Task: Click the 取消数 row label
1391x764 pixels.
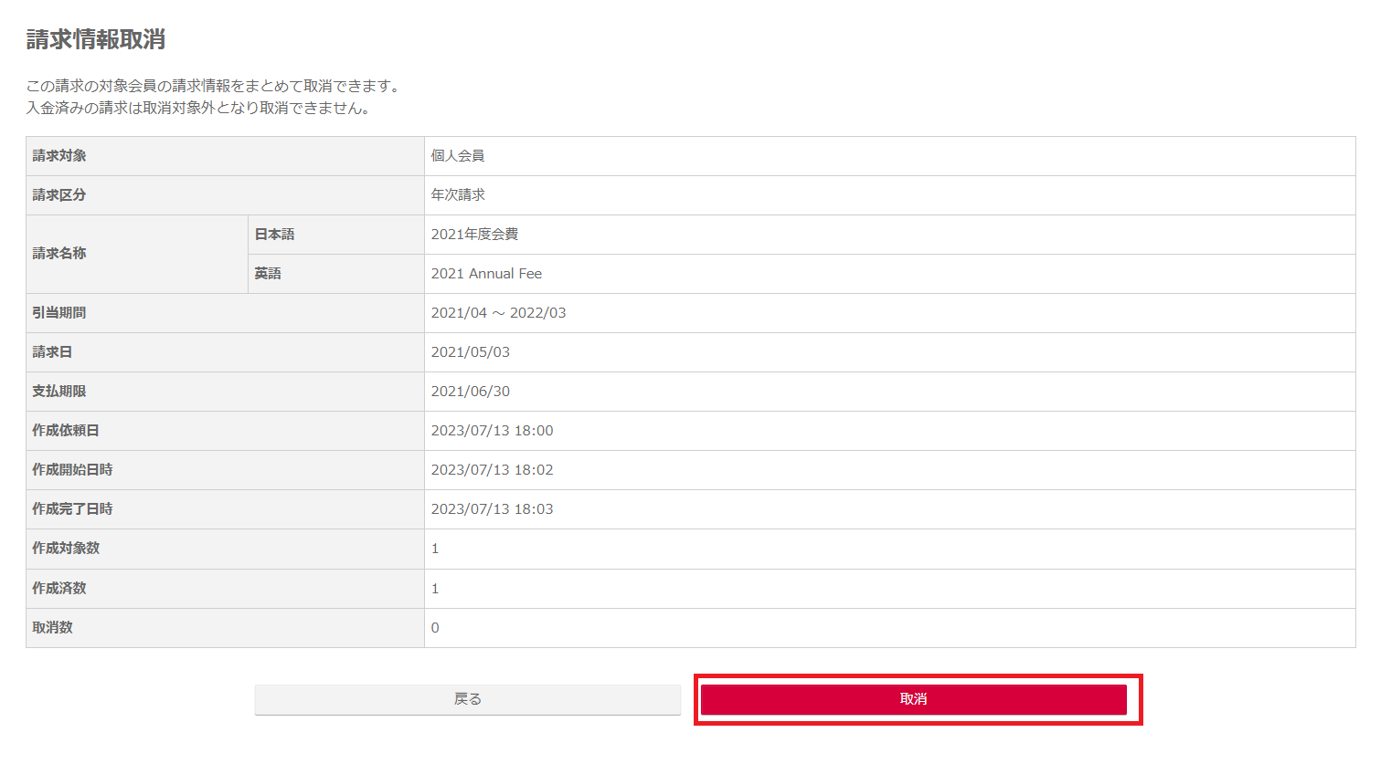Action: (52, 628)
